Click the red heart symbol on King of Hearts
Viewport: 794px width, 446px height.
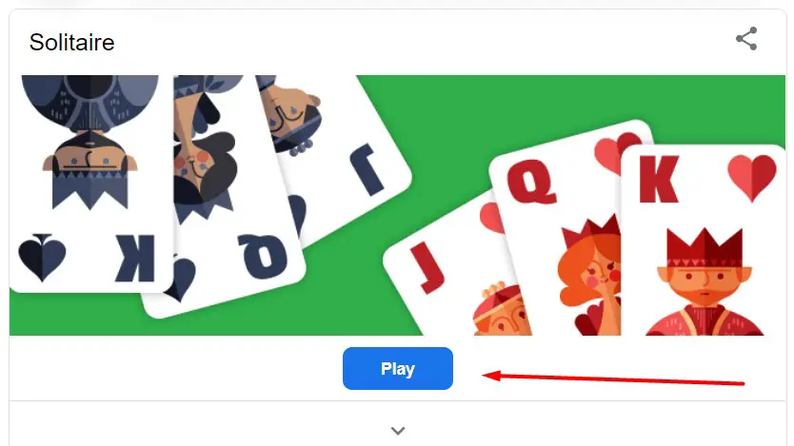click(752, 178)
